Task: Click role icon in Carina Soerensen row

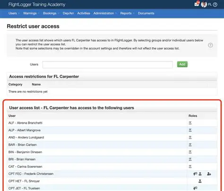Action: tap(190, 166)
